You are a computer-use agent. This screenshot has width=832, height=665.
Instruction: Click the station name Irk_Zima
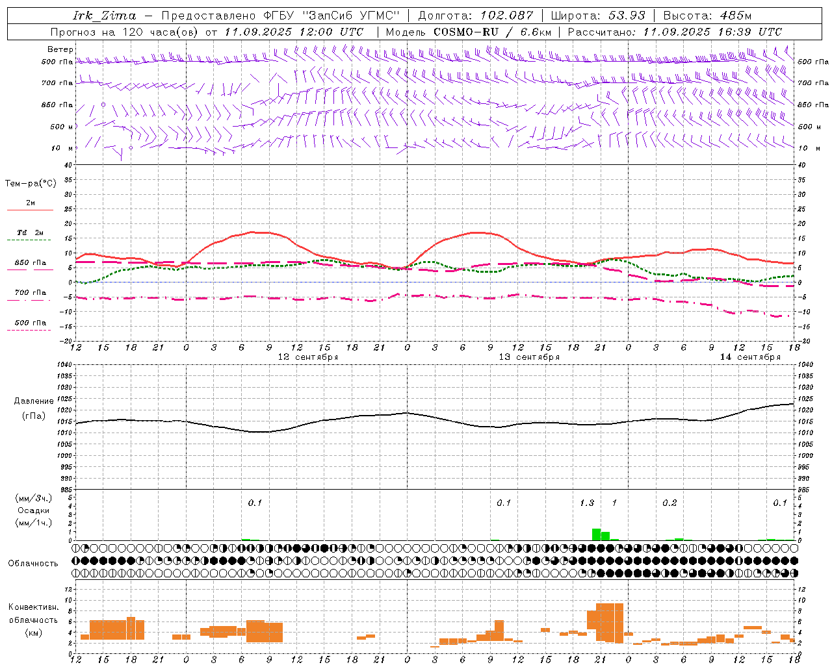point(105,16)
